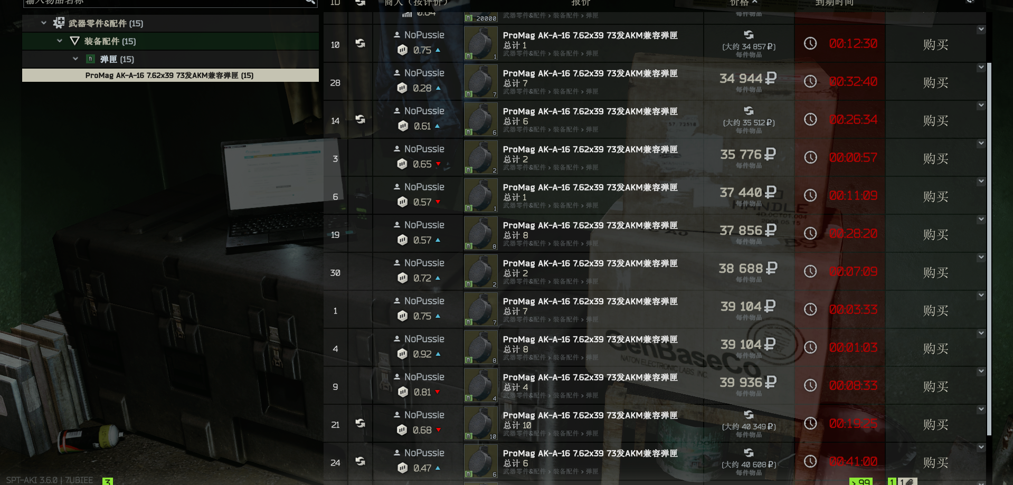1013x485 pixels.
Task: Click 购买 for offer ID 24
Action: point(935,462)
